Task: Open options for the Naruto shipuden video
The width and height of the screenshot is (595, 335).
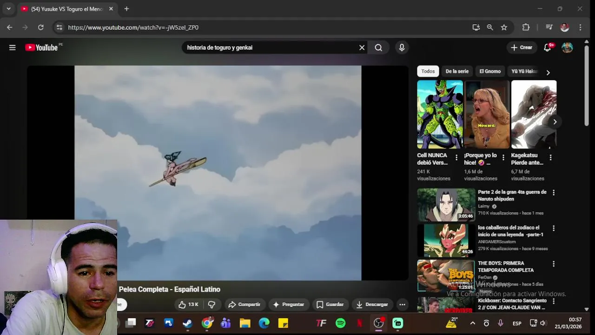Action: click(553, 193)
